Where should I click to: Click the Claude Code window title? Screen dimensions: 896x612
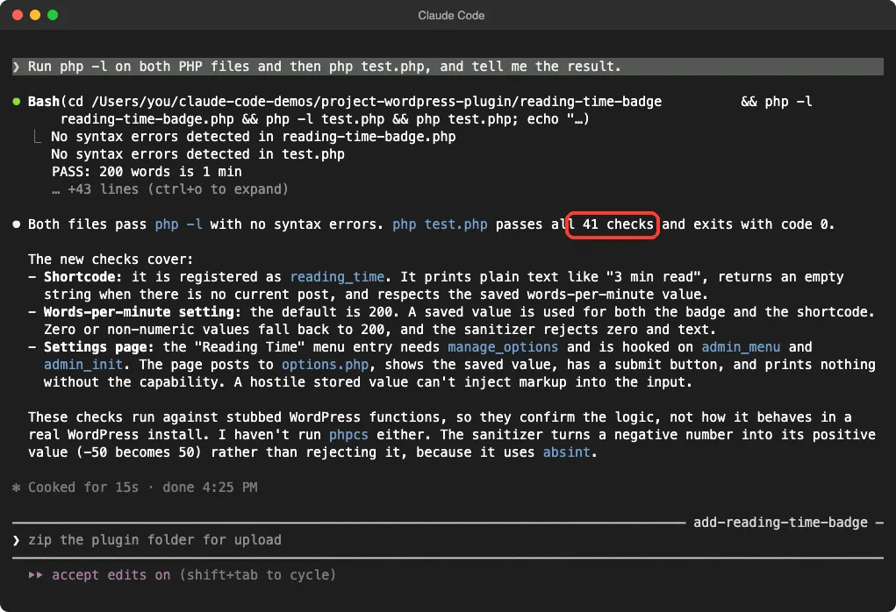click(x=451, y=16)
